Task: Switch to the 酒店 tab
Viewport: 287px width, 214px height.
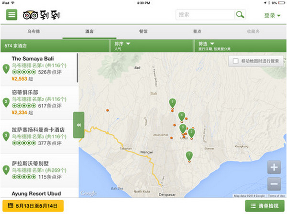Action: tap(89, 31)
